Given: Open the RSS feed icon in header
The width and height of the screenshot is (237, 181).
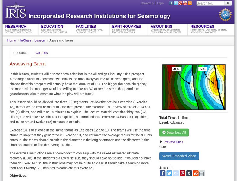Looking at the screenshot, I should tap(190, 3).
